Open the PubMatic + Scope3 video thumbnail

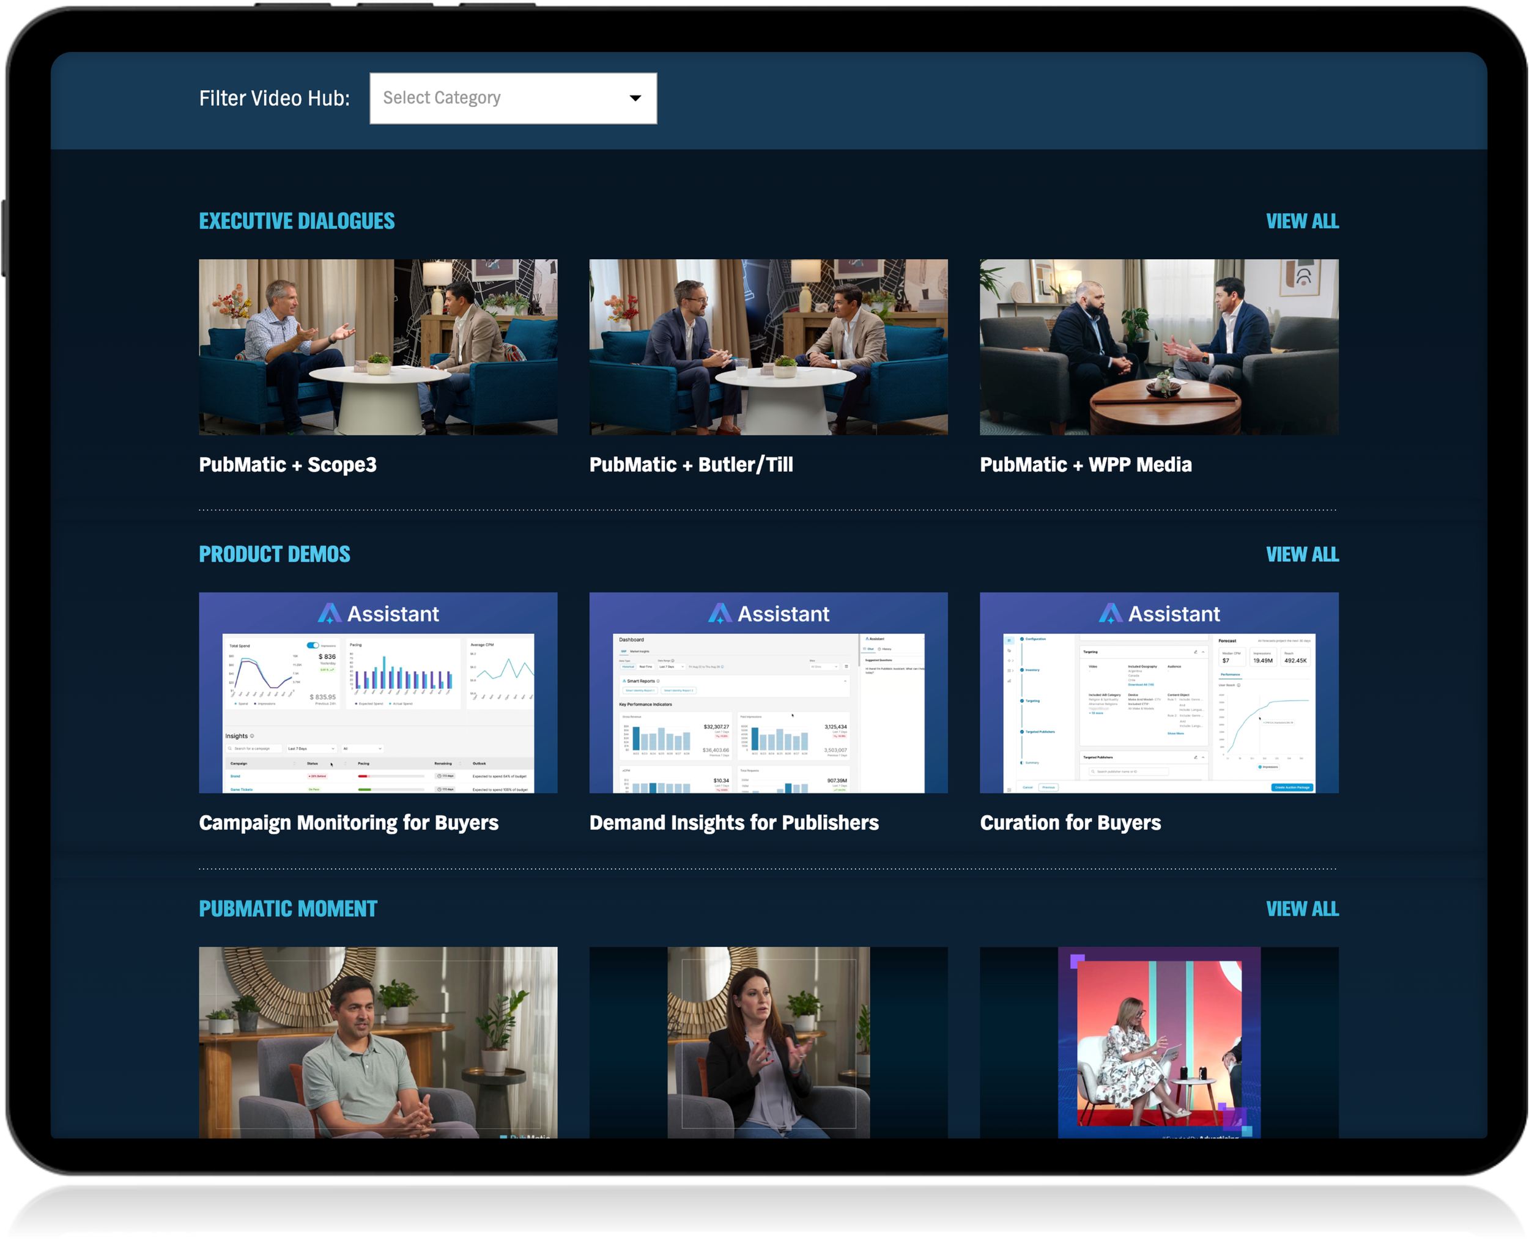coord(378,347)
